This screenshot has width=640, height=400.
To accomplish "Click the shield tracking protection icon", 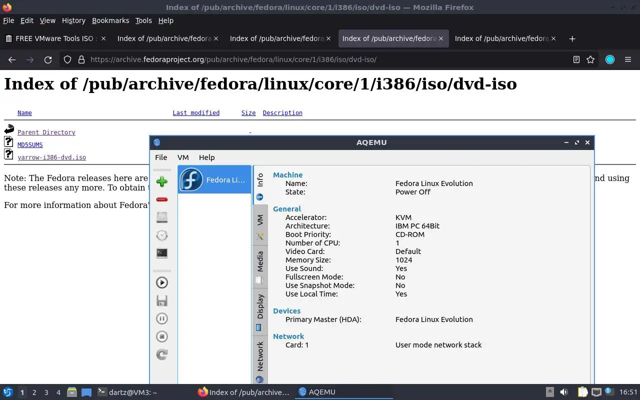I will [x=67, y=59].
